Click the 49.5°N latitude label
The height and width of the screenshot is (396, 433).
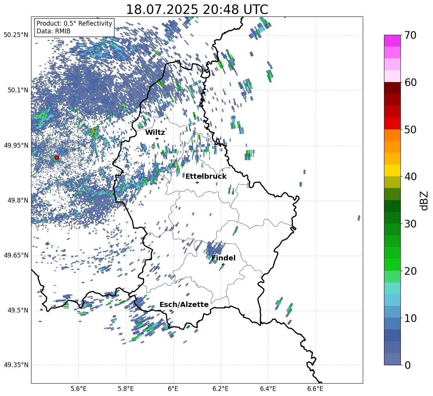pos(18,310)
